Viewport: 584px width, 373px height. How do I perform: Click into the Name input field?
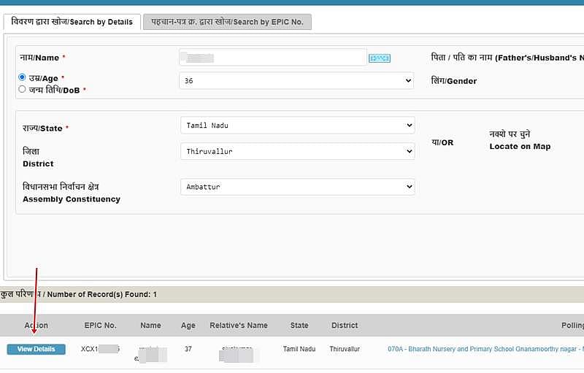272,58
